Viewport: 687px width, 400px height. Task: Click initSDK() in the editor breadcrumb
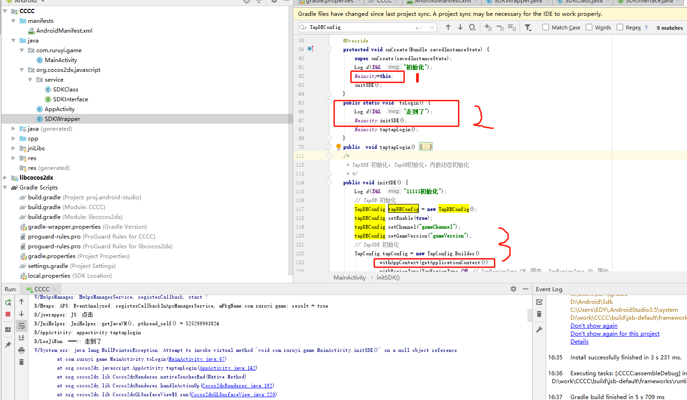[x=388, y=278]
